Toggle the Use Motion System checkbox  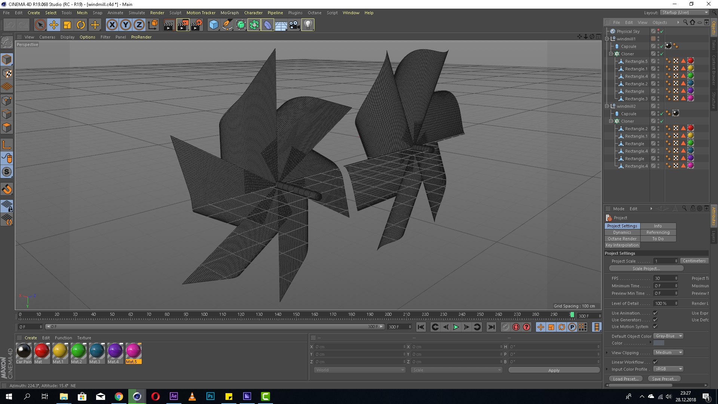coord(655,326)
